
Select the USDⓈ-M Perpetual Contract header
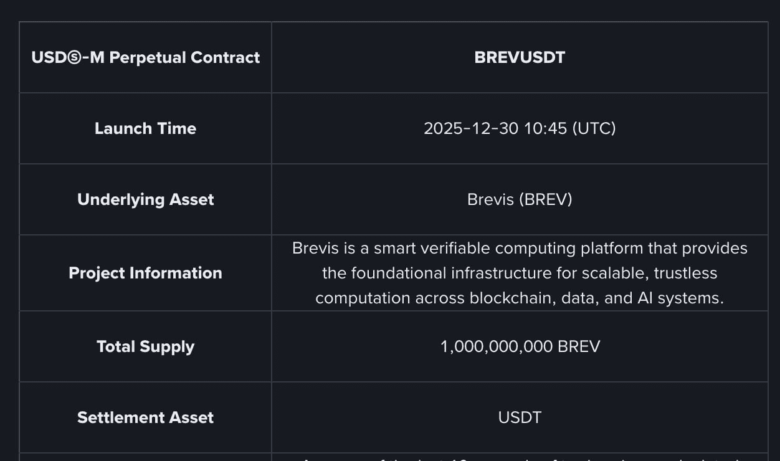(145, 57)
